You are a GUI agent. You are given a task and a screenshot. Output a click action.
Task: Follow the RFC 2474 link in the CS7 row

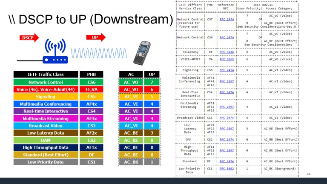(x=227, y=20)
